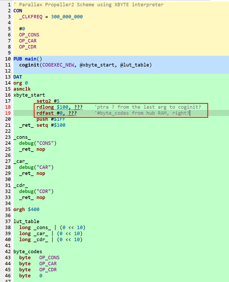Screen dimensions: 229x282
Task: Click debug("CONS") statement
Action: [x=38, y=143]
